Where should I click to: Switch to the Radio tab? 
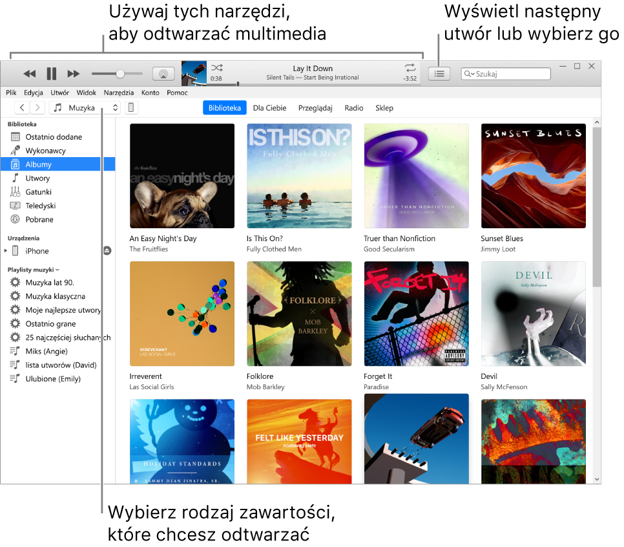[x=354, y=107]
